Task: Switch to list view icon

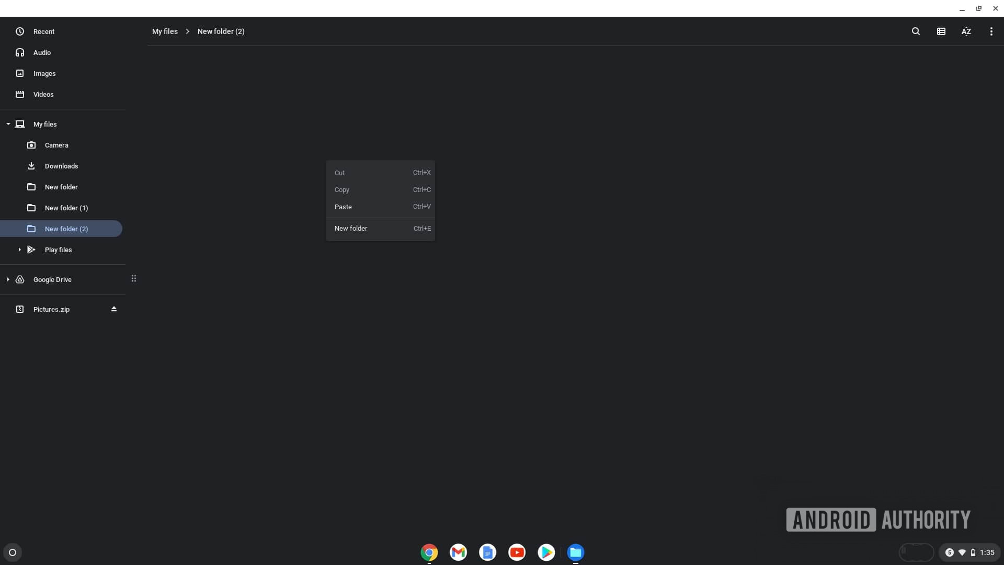Action: (x=941, y=31)
